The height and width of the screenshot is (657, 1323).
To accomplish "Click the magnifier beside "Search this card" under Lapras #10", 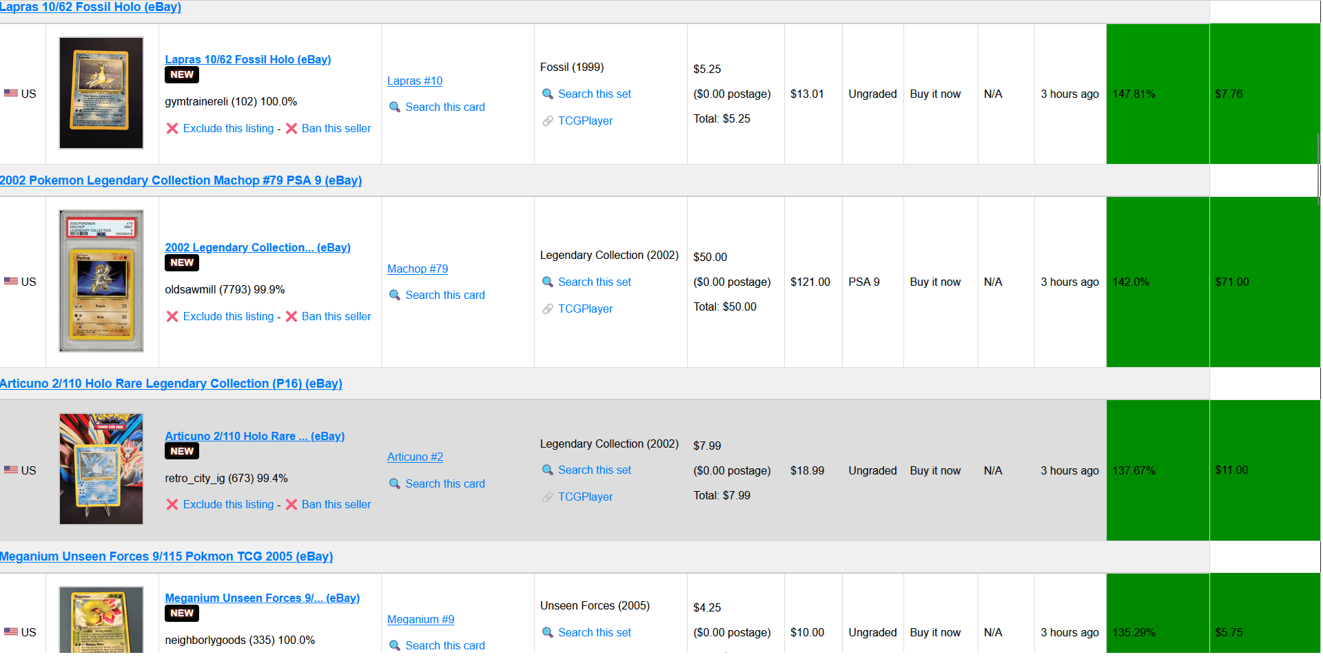I will pos(395,107).
